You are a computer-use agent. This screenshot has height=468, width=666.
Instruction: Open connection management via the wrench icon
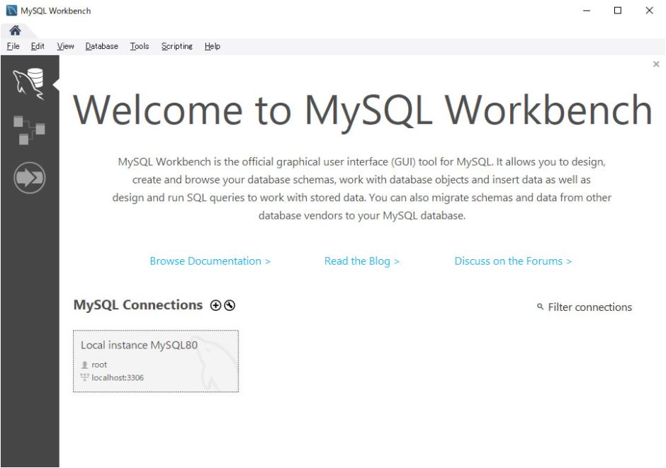pyautogui.click(x=230, y=305)
